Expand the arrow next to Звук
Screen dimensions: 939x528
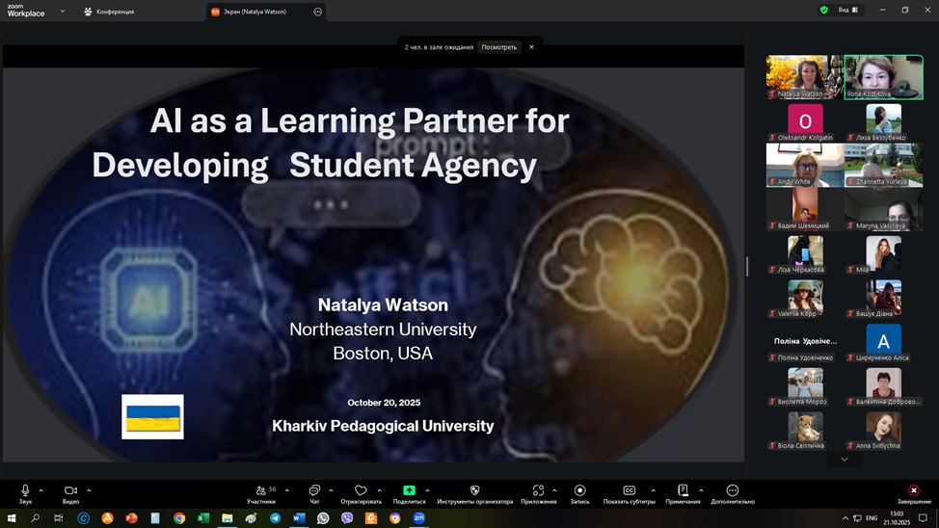pyautogui.click(x=40, y=490)
